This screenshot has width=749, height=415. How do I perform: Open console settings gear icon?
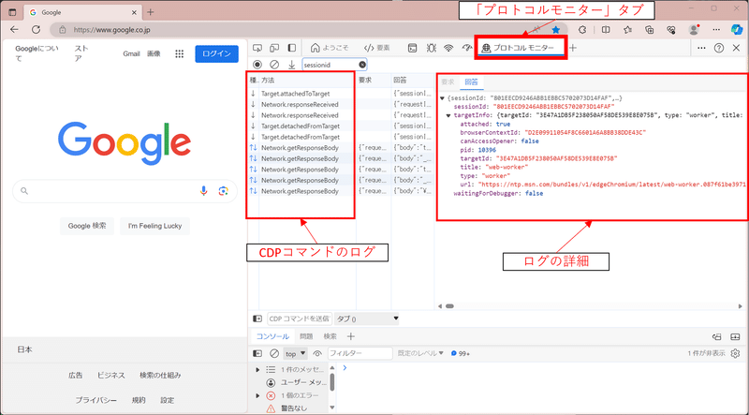click(x=736, y=353)
